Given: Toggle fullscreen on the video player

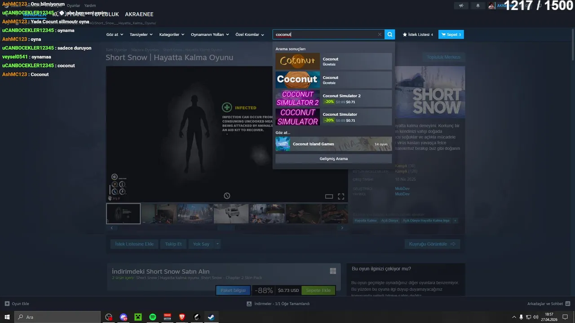Looking at the screenshot, I should 341,196.
